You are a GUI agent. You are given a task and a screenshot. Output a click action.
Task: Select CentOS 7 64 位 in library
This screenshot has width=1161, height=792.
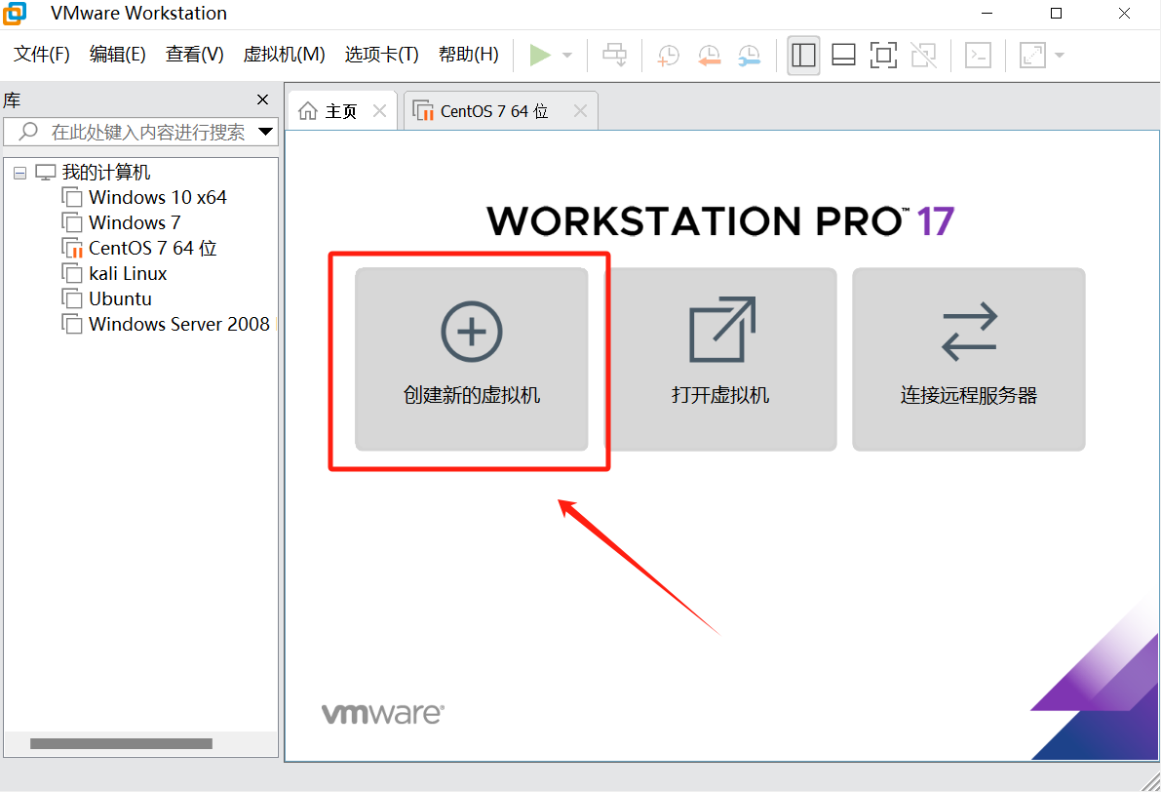152,248
